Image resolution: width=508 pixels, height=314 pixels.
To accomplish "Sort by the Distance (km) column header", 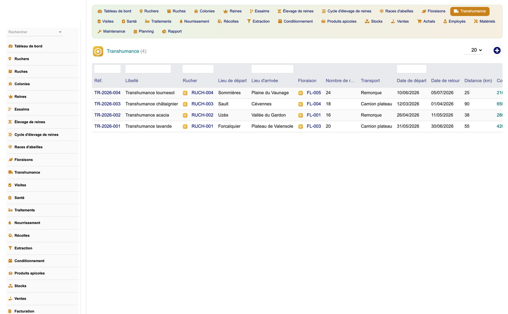I will [x=478, y=81].
